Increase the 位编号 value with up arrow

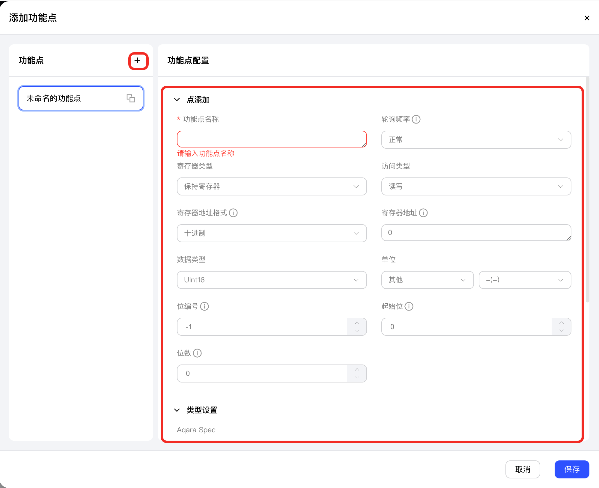click(x=357, y=323)
